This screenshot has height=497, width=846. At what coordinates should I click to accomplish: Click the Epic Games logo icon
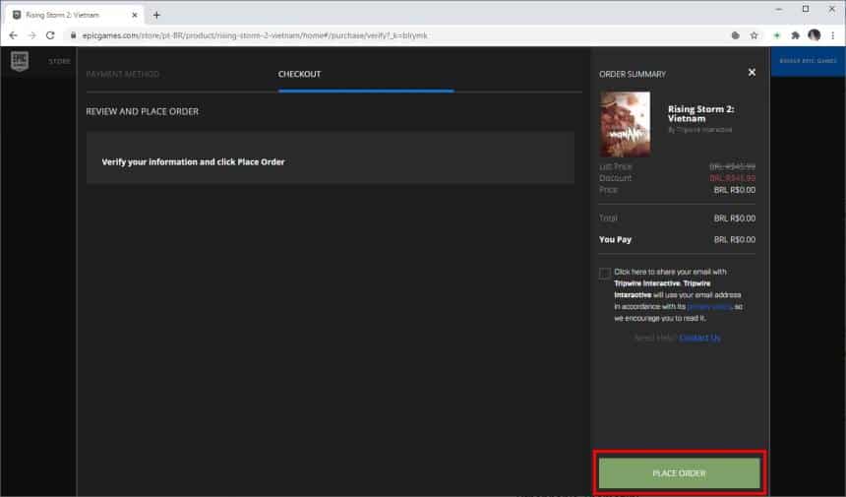(20, 61)
